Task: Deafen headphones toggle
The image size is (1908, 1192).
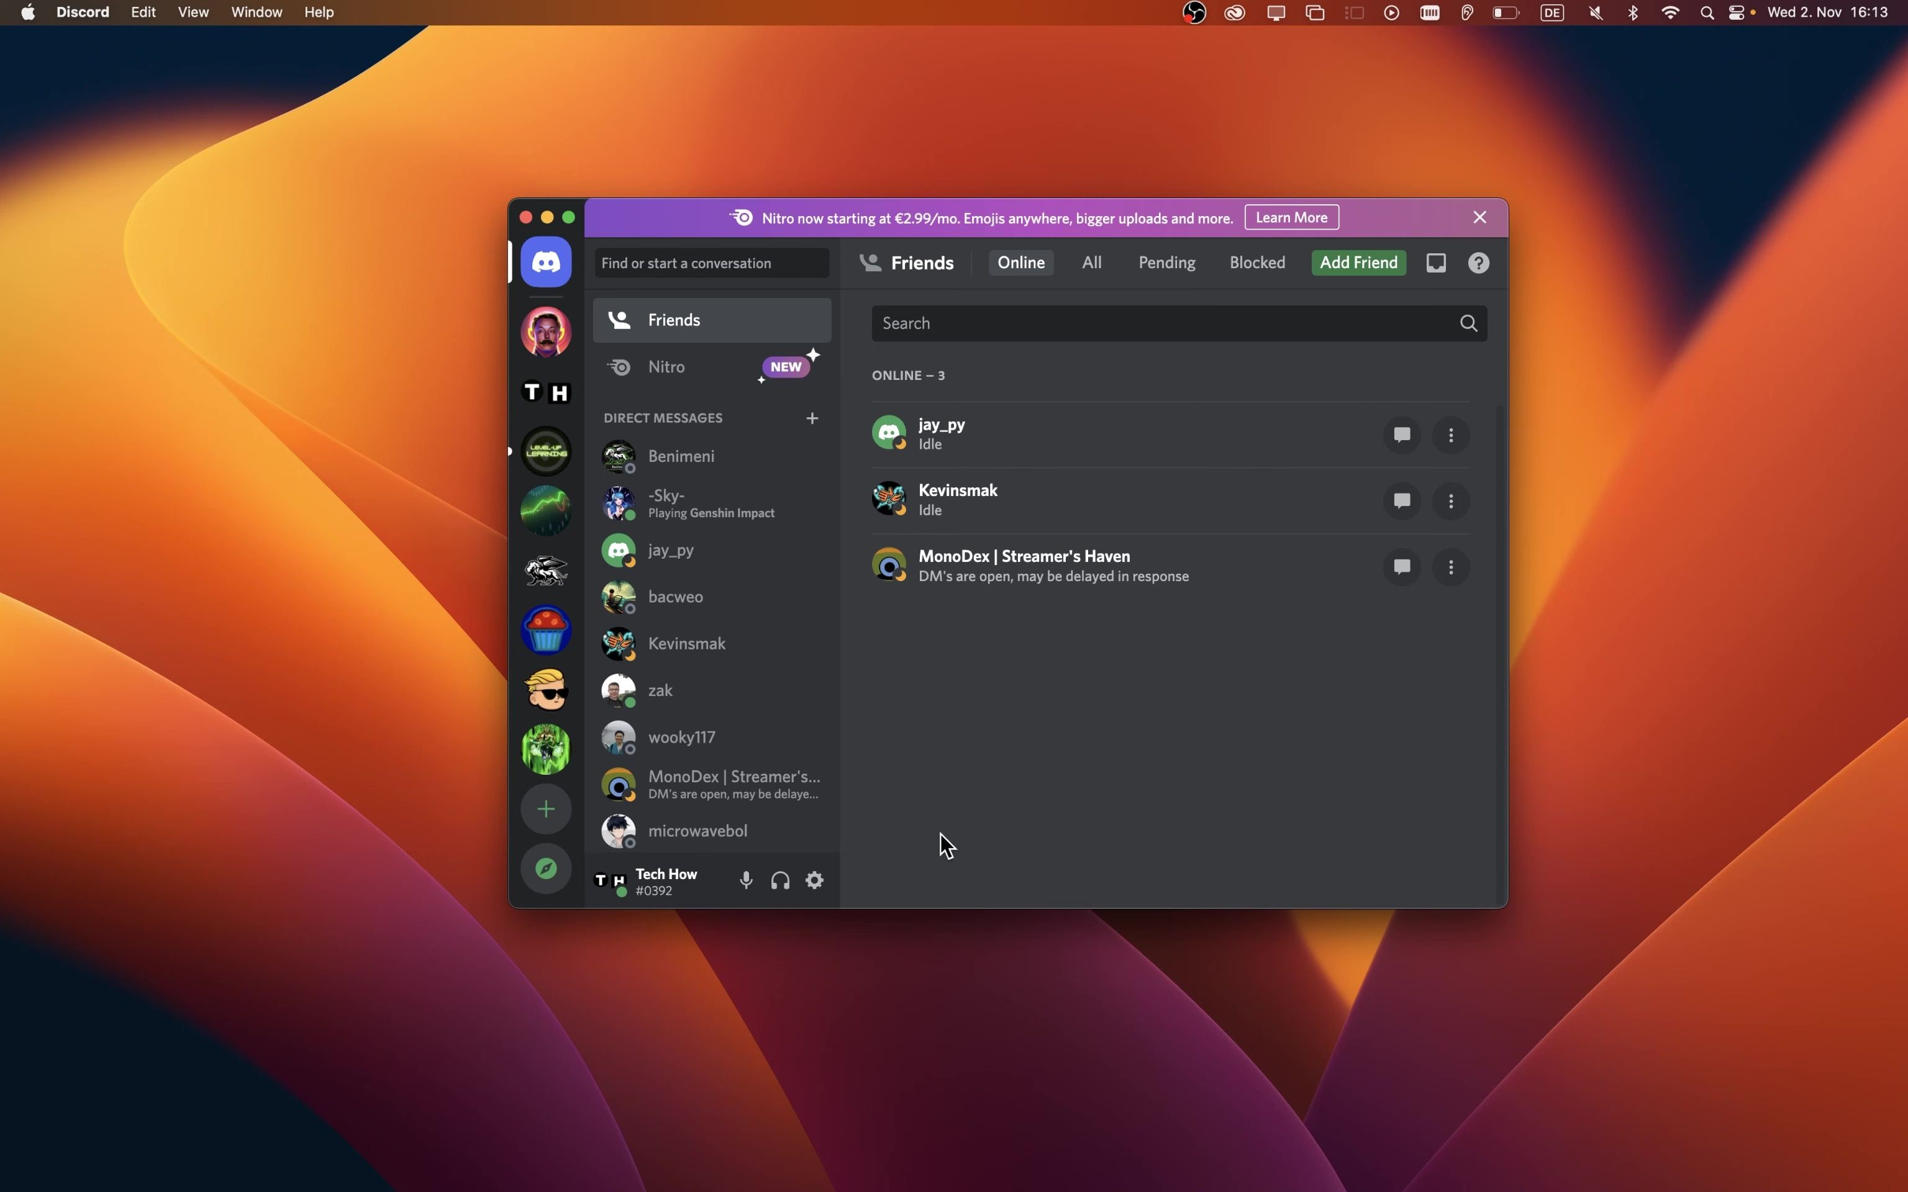Action: (781, 880)
